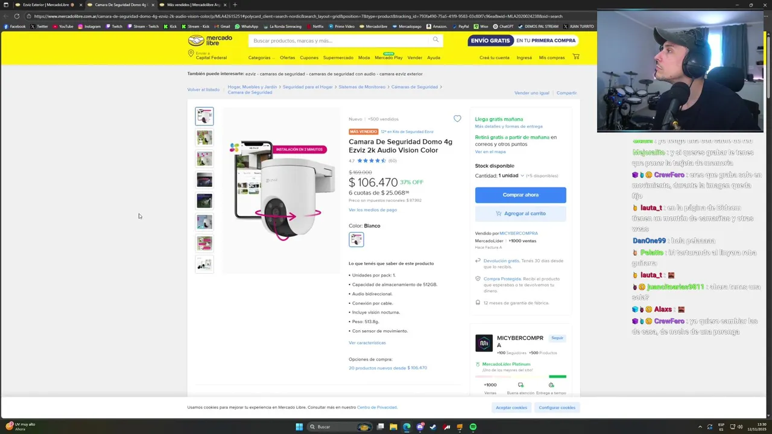The height and width of the screenshot is (434, 772).
Task: Open the PayPal bookmark
Action: (x=460, y=27)
